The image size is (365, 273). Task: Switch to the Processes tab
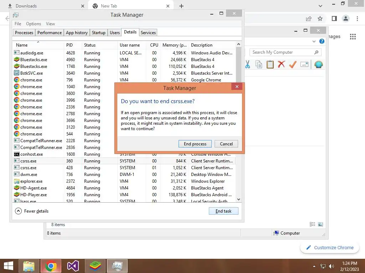(x=24, y=32)
